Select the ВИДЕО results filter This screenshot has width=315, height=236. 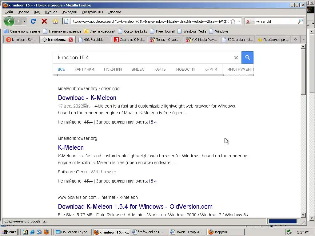pyautogui.click(x=138, y=69)
